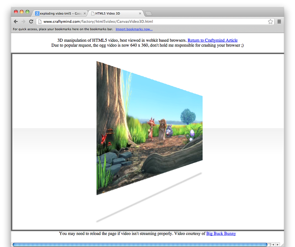Close the exploding video search tab
The image size is (295, 247).
click(84, 13)
